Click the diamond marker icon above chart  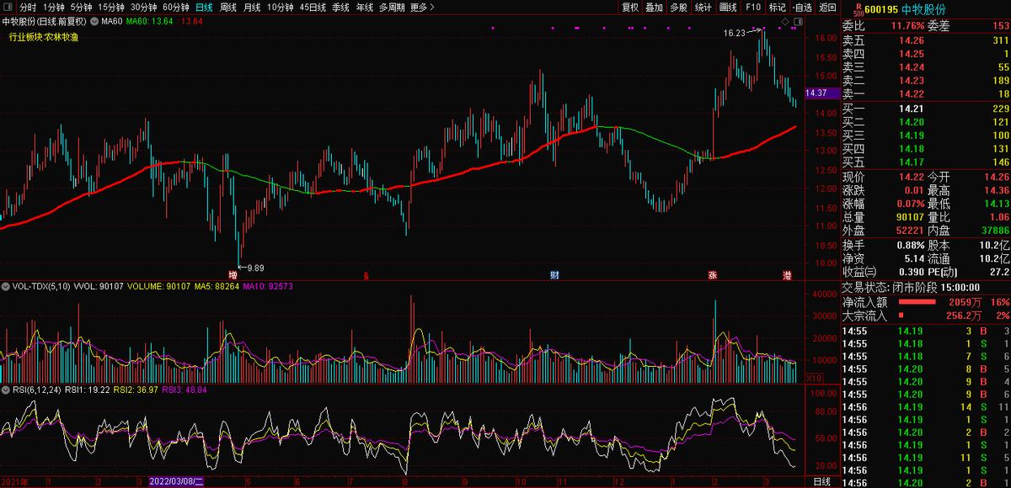(785, 20)
